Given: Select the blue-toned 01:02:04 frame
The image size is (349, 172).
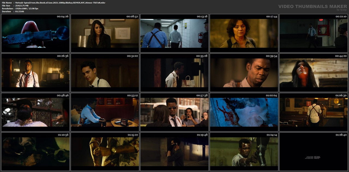Looking at the screenshot, I should tap(244, 112).
